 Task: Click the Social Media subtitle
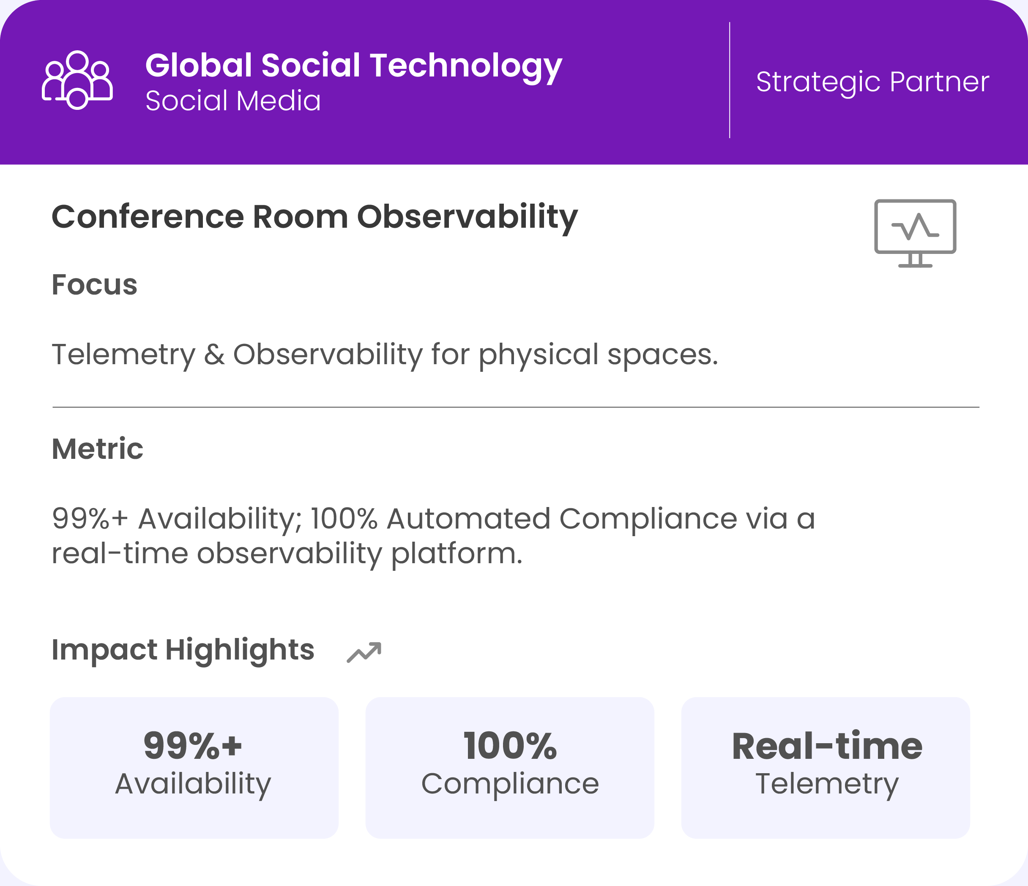(232, 101)
